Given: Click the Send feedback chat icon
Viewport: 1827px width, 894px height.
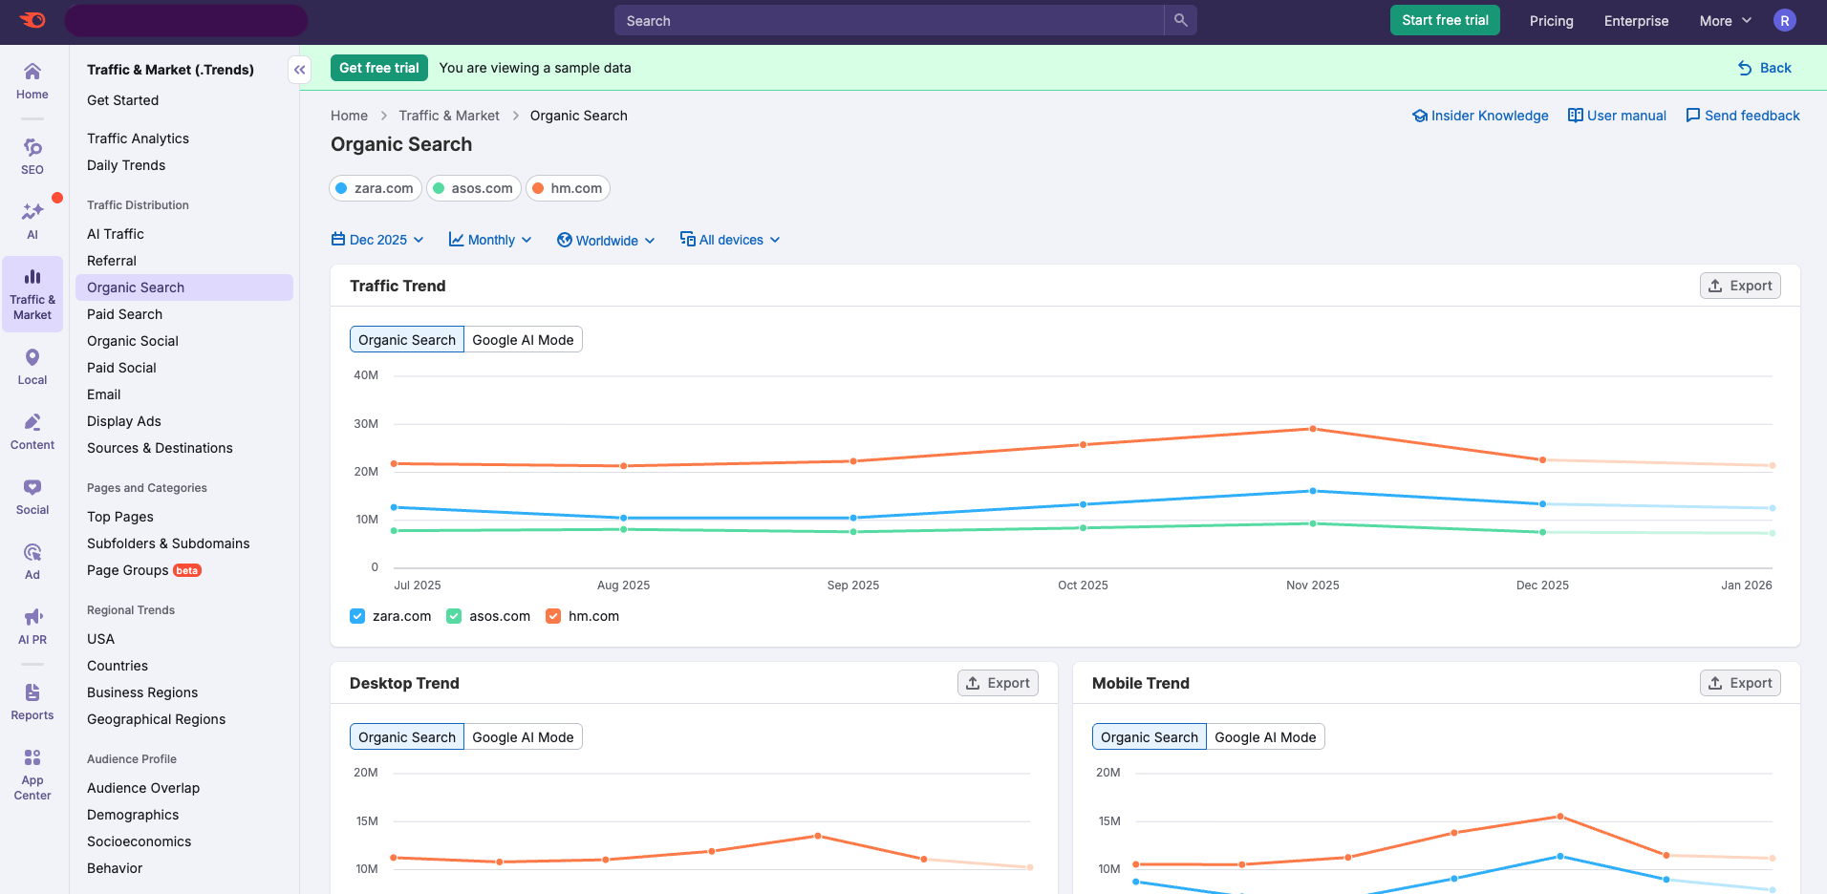Looking at the screenshot, I should point(1693,116).
